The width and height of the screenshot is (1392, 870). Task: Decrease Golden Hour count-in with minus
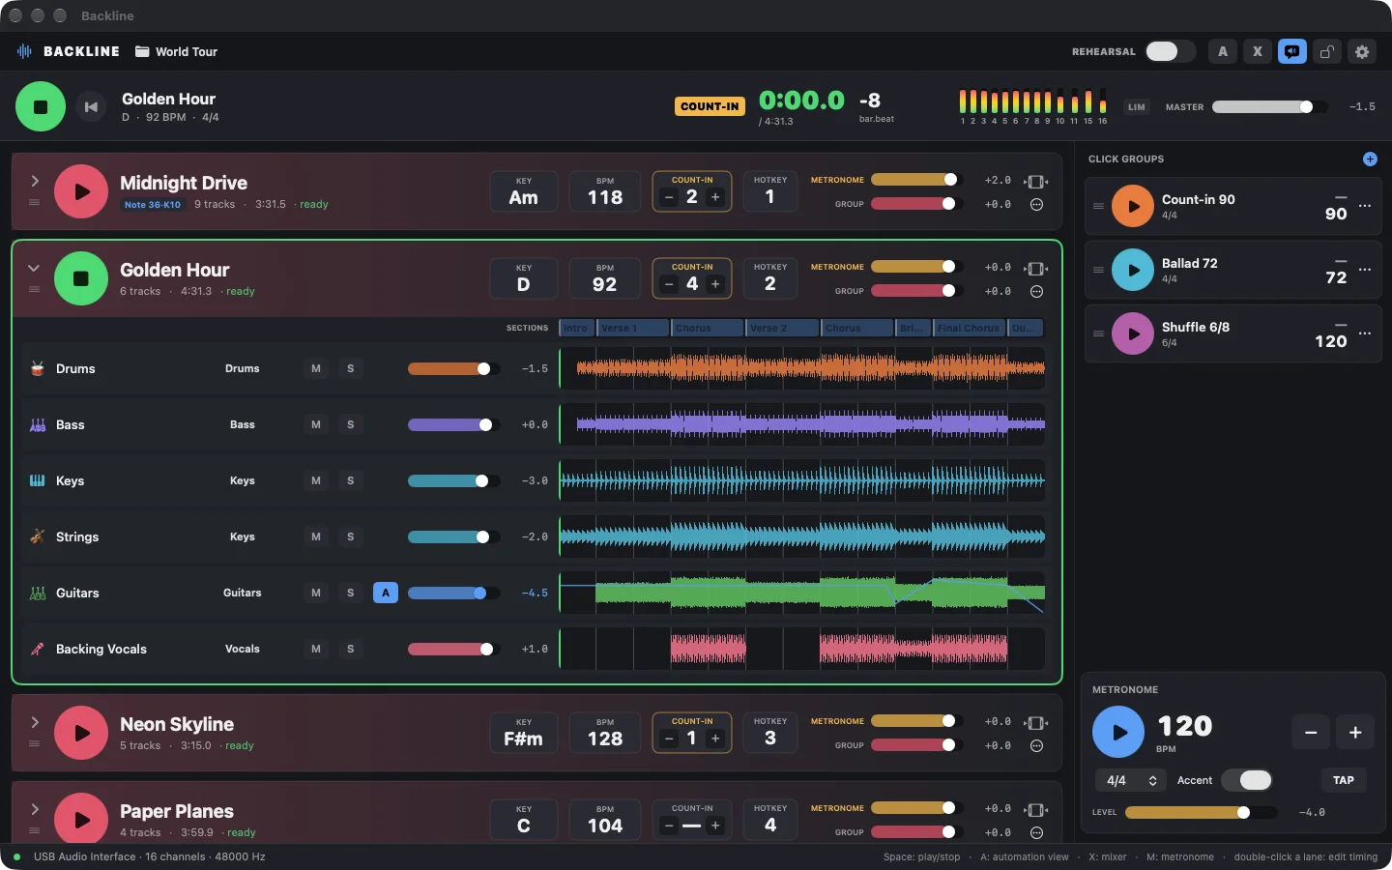pyautogui.click(x=668, y=284)
